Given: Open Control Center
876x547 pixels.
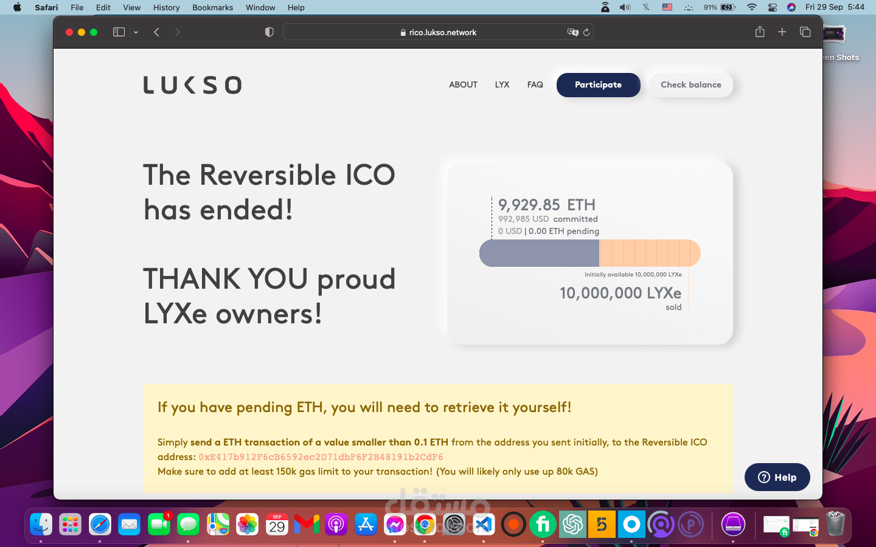Looking at the screenshot, I should click(x=773, y=7).
